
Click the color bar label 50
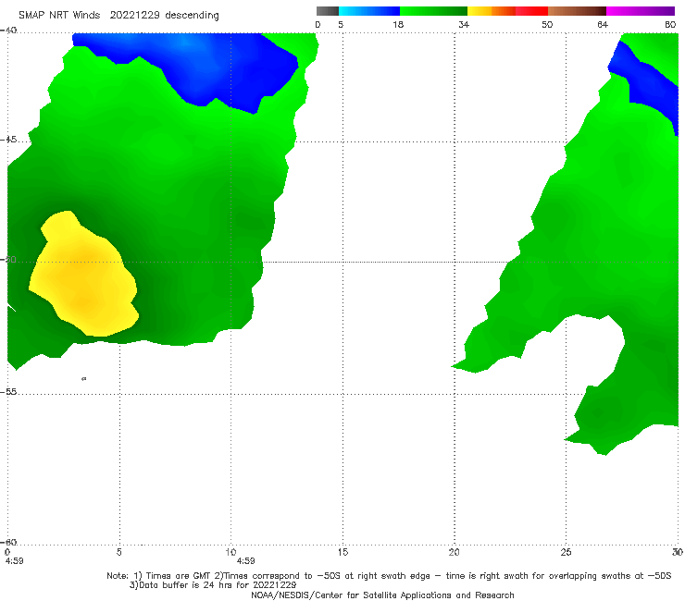click(x=547, y=24)
